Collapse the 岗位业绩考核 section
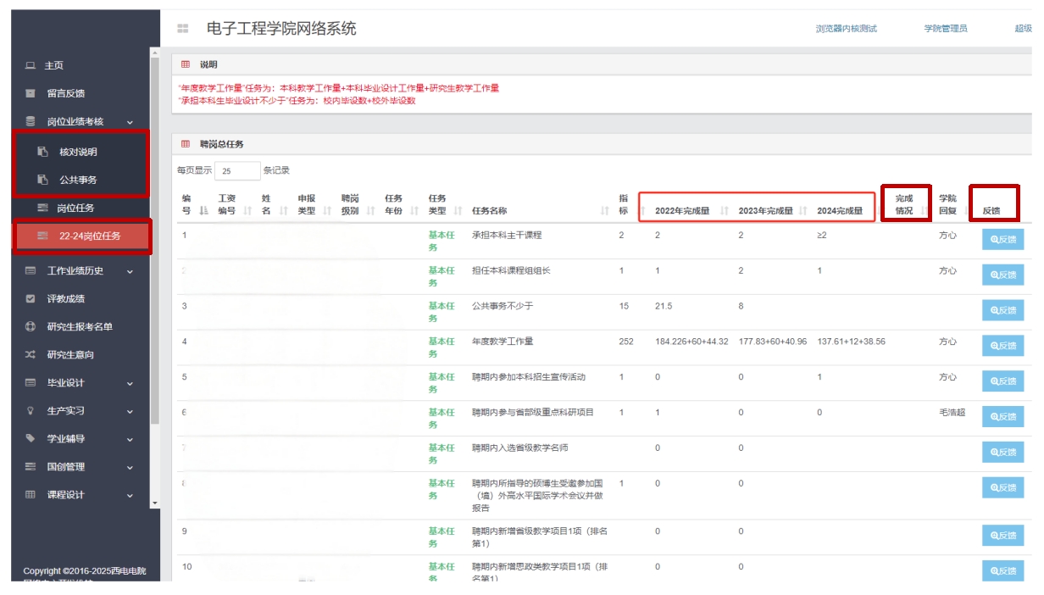The image size is (1044, 595). click(x=130, y=122)
